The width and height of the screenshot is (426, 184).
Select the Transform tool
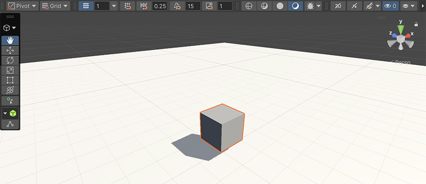10,90
